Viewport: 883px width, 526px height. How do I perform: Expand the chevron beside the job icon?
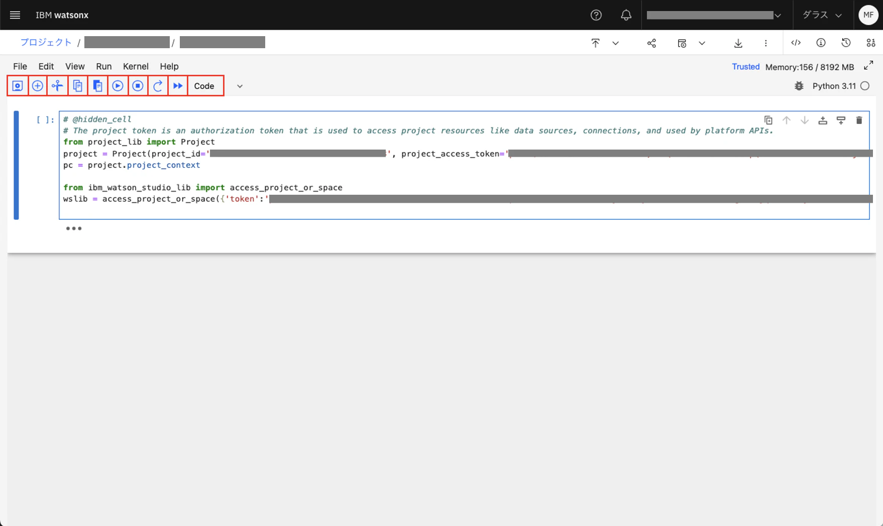702,43
